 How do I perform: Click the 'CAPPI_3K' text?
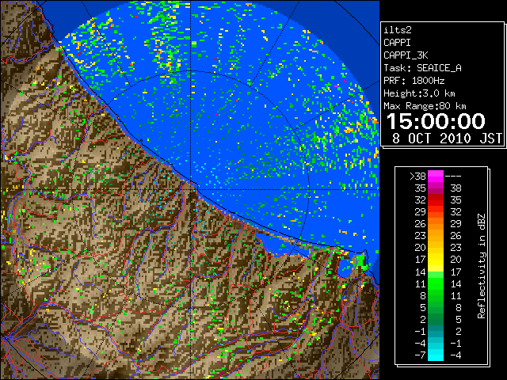coord(406,55)
